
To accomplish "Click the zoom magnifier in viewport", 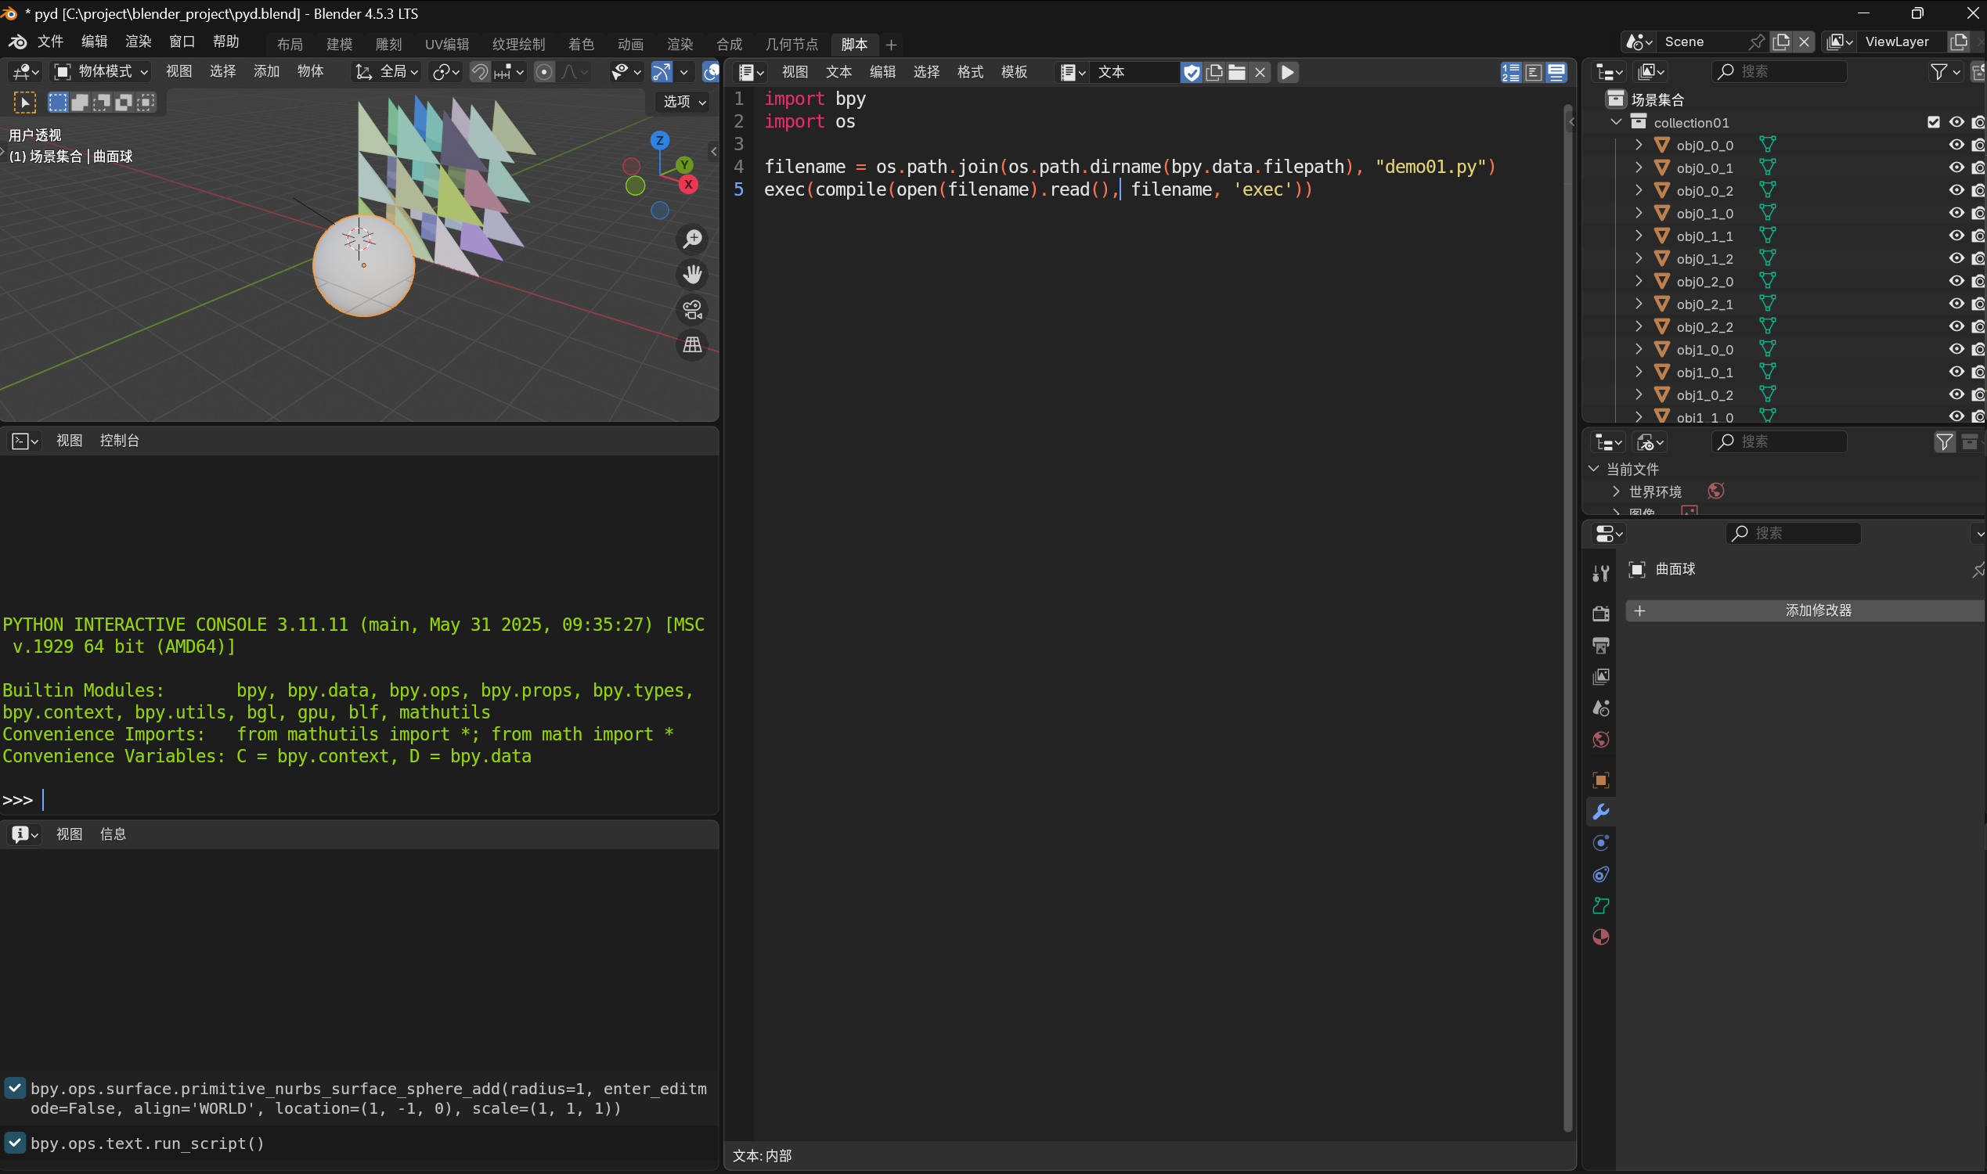I will 692,239.
